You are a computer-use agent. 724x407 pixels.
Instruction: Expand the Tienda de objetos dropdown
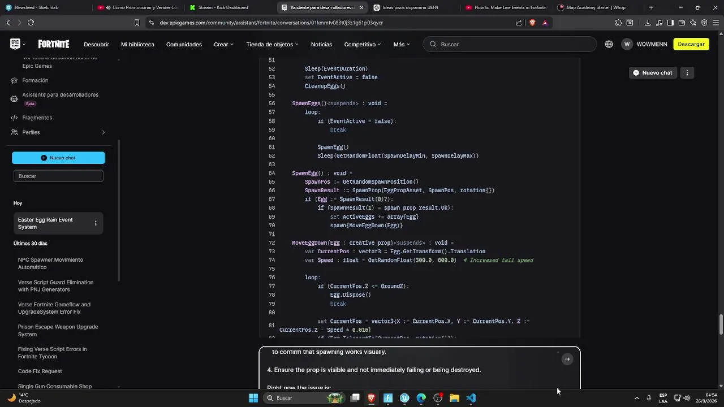273,44
